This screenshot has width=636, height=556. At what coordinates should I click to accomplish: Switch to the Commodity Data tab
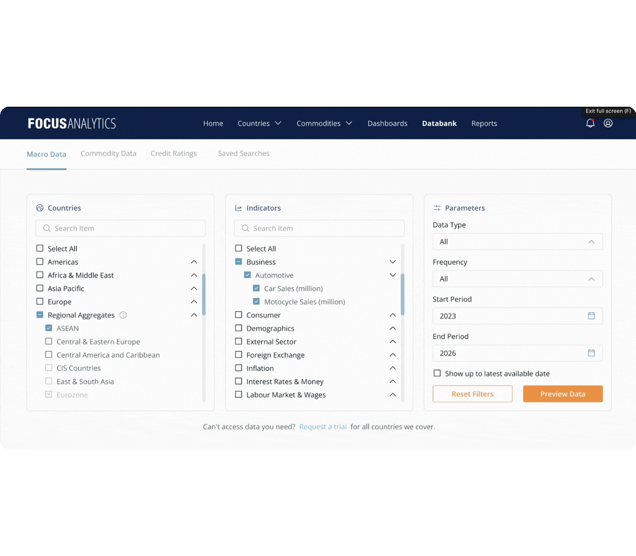[108, 153]
